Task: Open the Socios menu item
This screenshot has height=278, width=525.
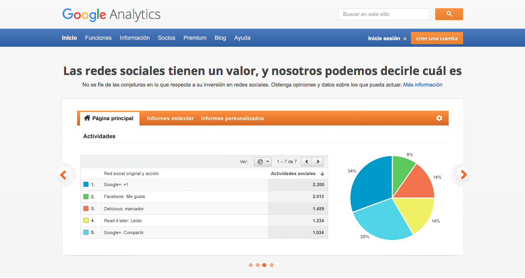Action: 167,38
